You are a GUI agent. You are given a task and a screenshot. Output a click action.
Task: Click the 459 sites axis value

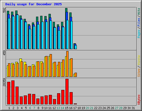coord(4,53)
